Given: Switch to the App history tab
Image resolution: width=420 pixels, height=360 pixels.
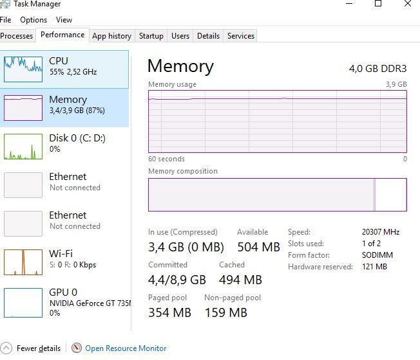Looking at the screenshot, I should pos(111,36).
